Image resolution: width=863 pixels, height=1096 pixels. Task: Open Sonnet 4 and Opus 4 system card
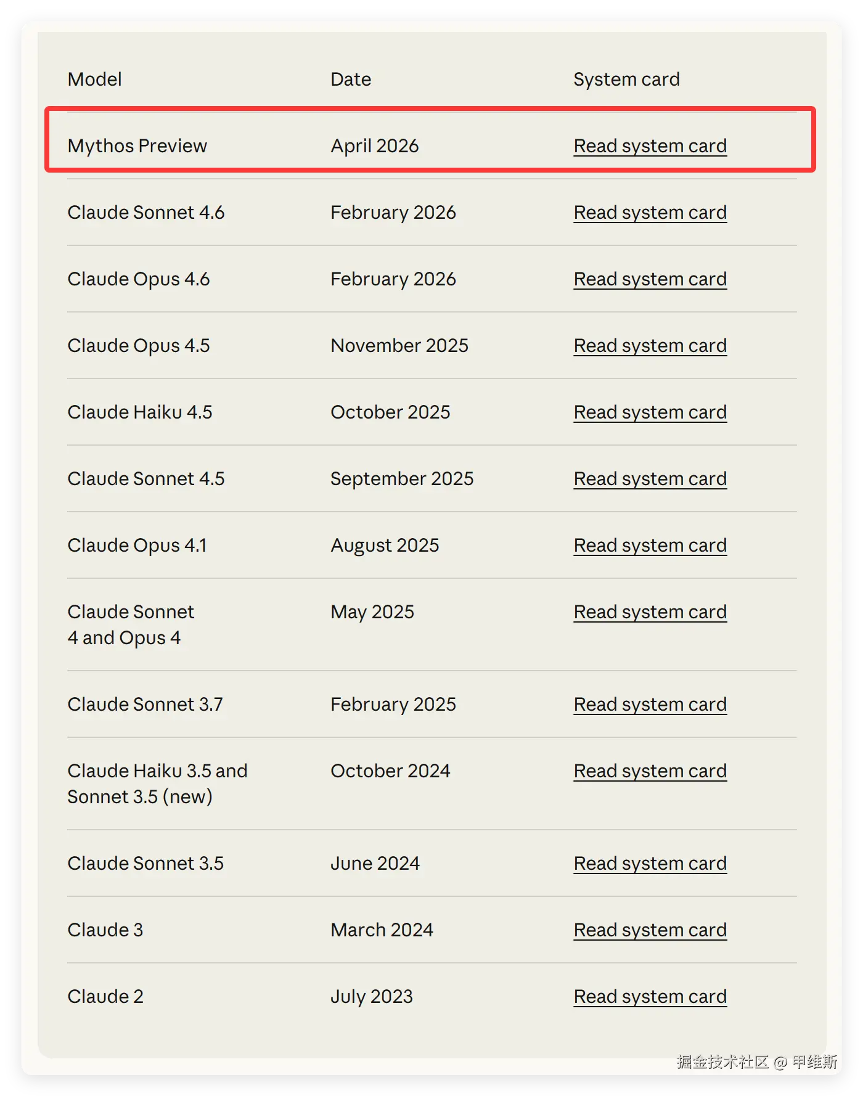[650, 612]
